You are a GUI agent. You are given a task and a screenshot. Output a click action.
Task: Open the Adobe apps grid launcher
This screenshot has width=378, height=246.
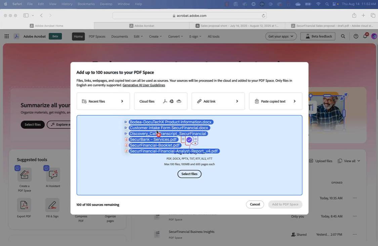pyautogui.click(x=6, y=36)
